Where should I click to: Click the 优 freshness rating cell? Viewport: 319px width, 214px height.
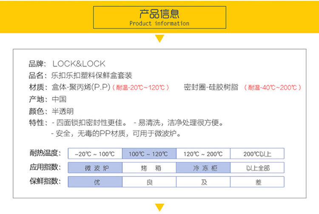coord(95,182)
